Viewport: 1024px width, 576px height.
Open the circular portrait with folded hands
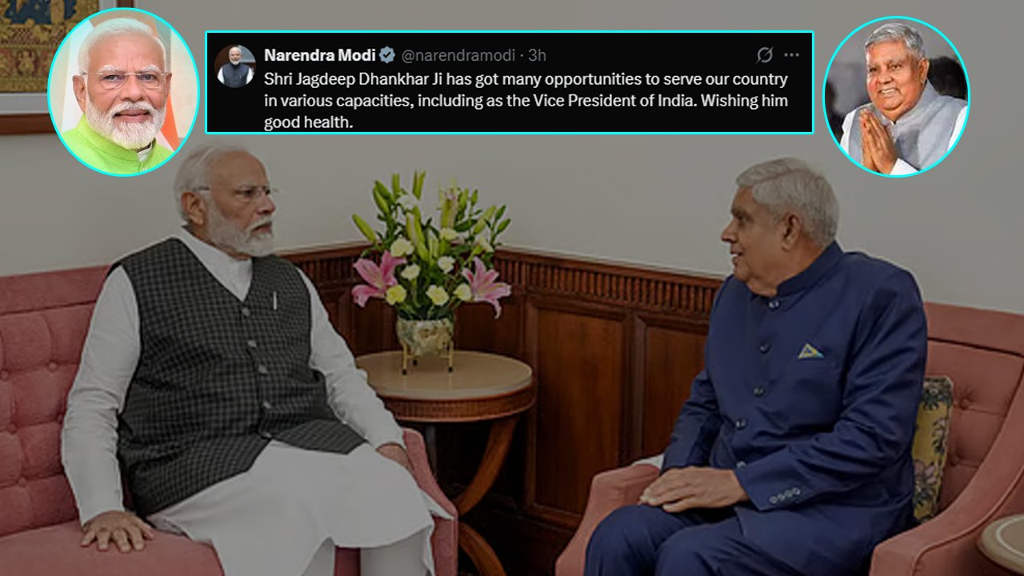(896, 96)
